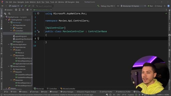Open the Bookmarks tool window
Image resolution: width=171 pixels, height=96 pixels.
click(x=1, y=86)
